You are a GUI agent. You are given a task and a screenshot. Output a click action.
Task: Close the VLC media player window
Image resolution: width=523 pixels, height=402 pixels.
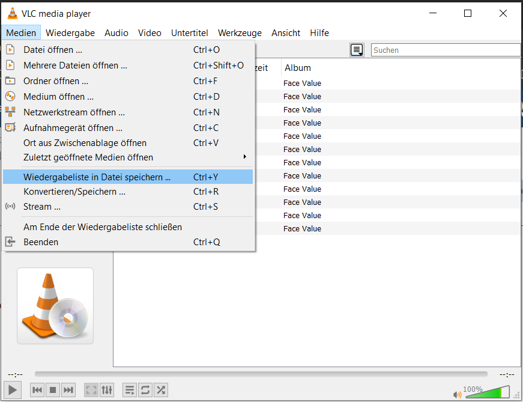pyautogui.click(x=503, y=13)
